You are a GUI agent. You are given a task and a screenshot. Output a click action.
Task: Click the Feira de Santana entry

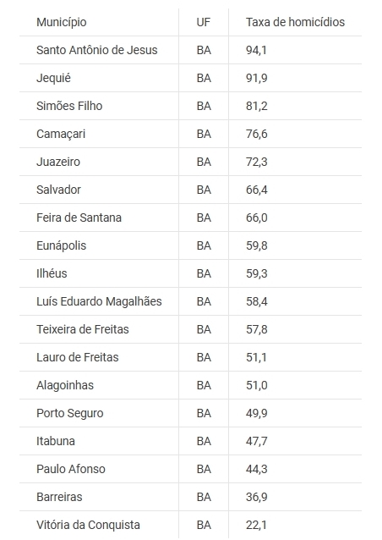79,218
